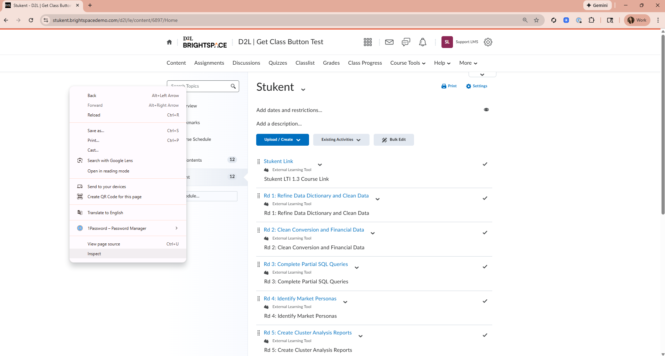The image size is (665, 356).
Task: Toggle completion checkmark for Stukent Link
Action: 485,164
